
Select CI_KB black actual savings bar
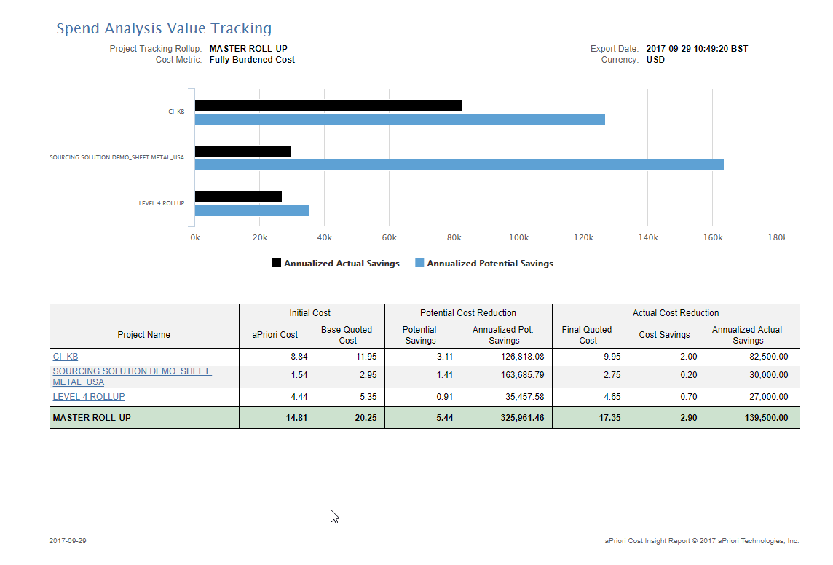click(328, 105)
